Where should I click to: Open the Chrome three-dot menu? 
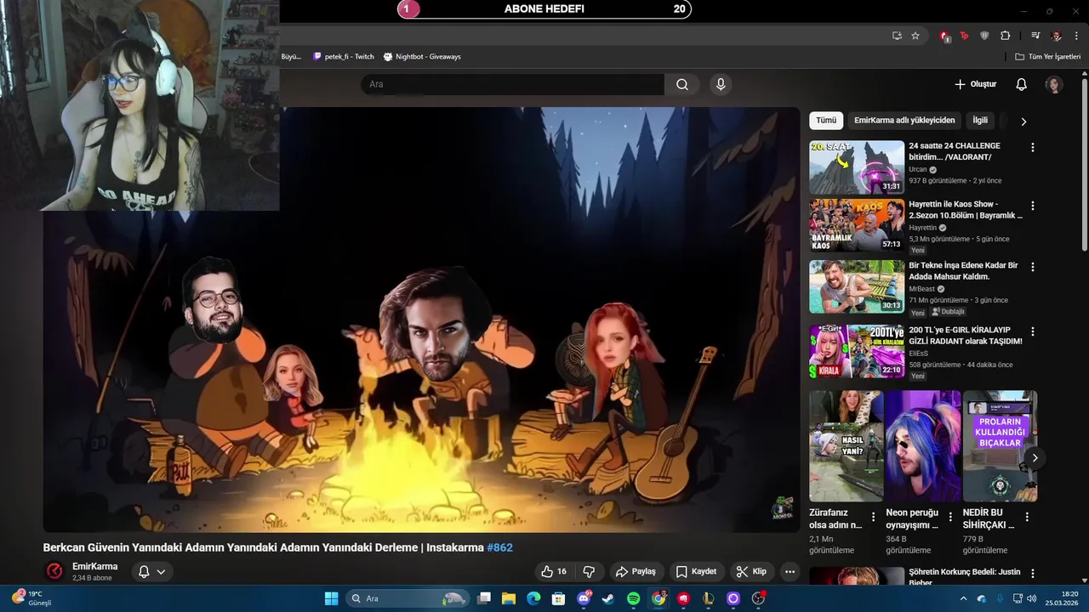coord(1075,36)
